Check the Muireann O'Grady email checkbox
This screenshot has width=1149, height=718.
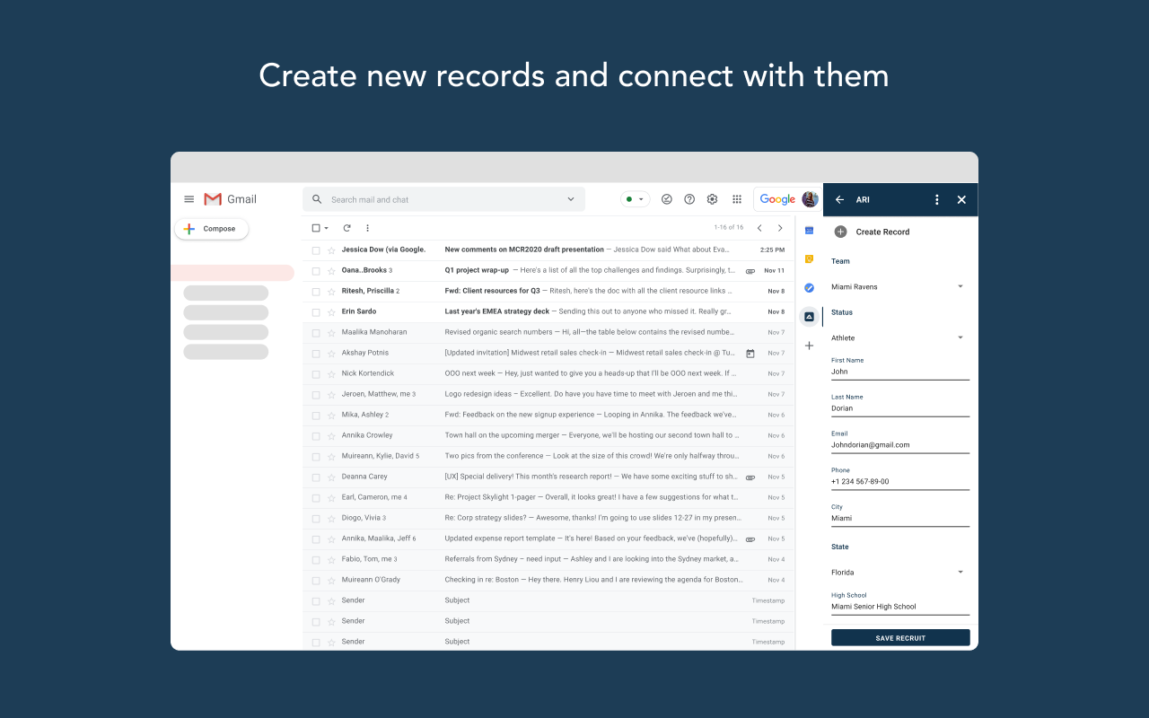[x=316, y=580]
